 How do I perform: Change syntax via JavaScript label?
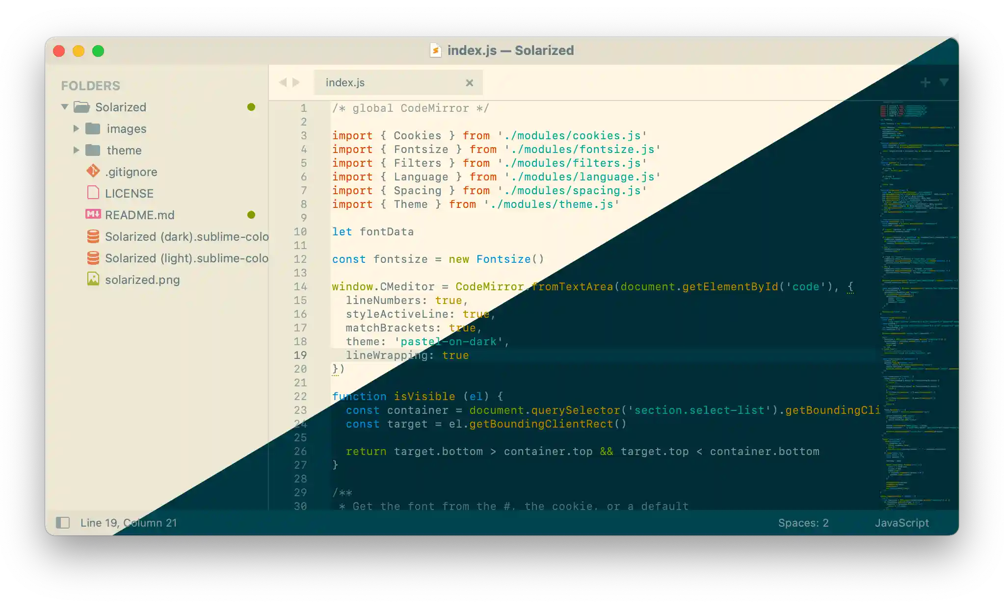coord(901,523)
